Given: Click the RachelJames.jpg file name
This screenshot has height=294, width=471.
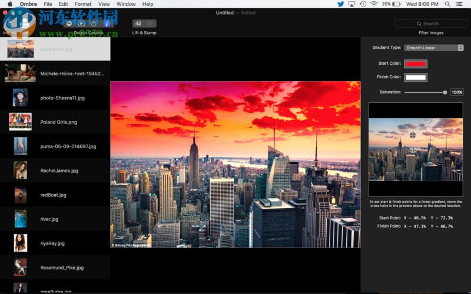Looking at the screenshot, I should coord(59,171).
